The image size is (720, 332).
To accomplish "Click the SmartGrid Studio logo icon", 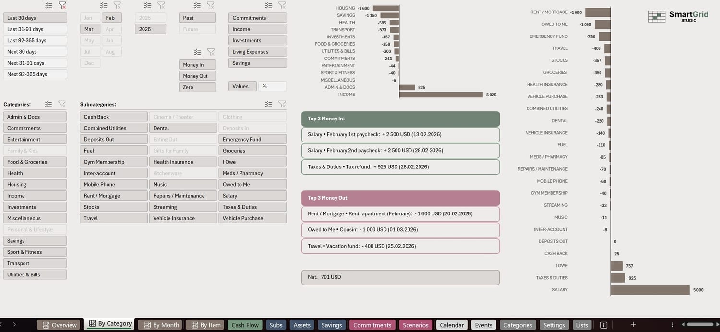I will tap(657, 15).
